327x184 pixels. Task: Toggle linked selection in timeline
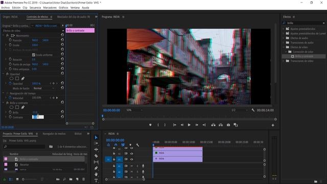[x=123, y=145]
